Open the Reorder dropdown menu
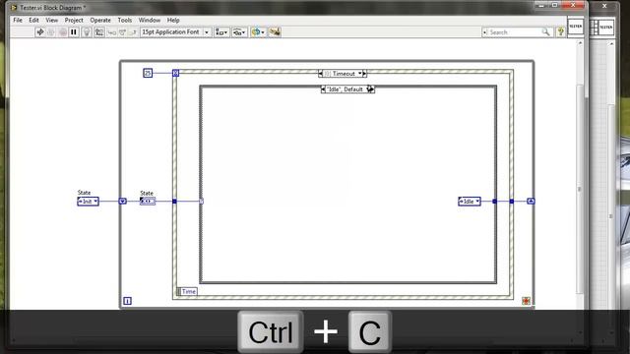 point(258,32)
